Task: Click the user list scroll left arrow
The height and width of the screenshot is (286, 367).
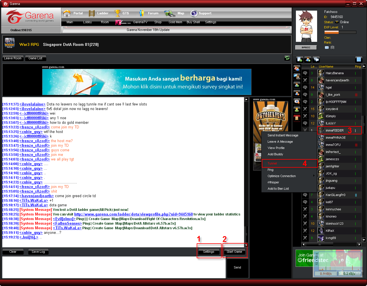Action: point(304,244)
